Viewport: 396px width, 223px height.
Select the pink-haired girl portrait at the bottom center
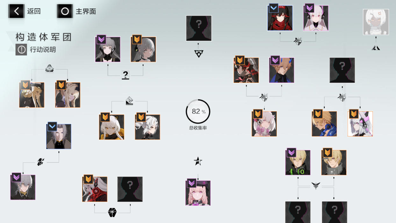coord(198,193)
